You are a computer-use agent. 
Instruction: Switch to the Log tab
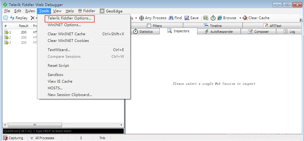(289, 32)
